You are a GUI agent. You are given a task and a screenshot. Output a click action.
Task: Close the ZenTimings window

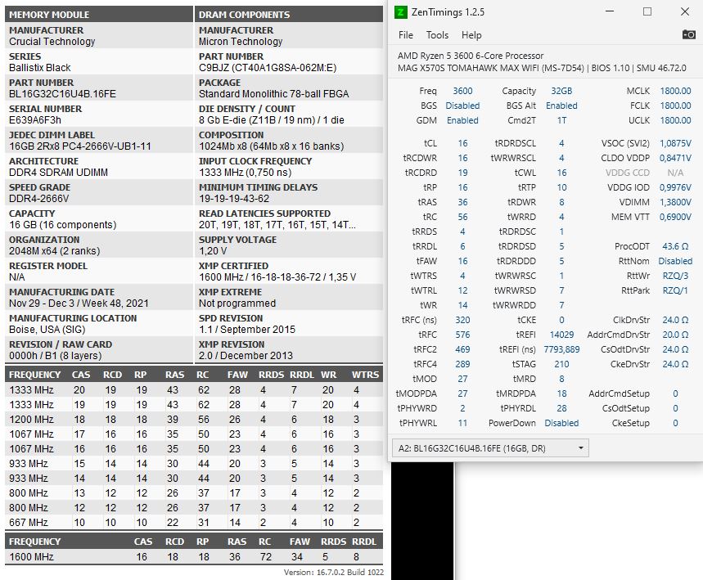(x=685, y=11)
